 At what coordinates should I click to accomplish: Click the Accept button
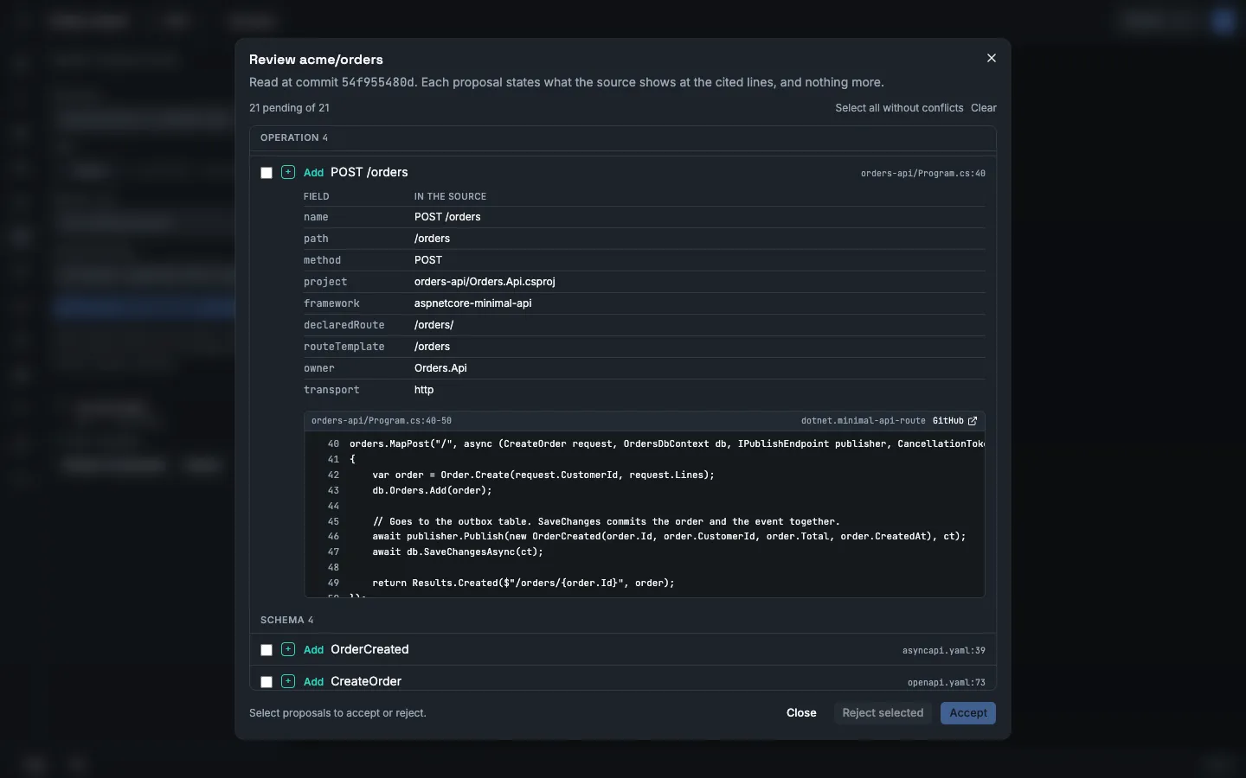click(x=968, y=713)
